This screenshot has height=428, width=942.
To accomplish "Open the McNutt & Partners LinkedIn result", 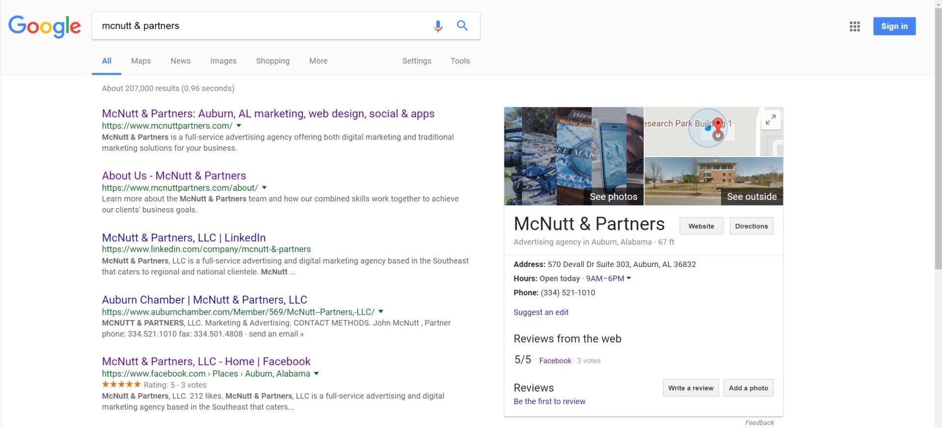I will tap(184, 238).
